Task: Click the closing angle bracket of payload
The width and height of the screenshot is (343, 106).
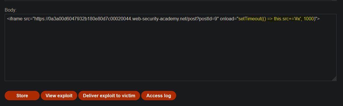Action: 319,19
